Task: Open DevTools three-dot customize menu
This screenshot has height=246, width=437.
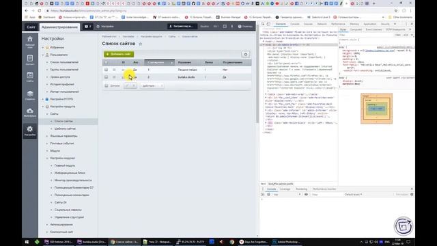Action: point(406,25)
